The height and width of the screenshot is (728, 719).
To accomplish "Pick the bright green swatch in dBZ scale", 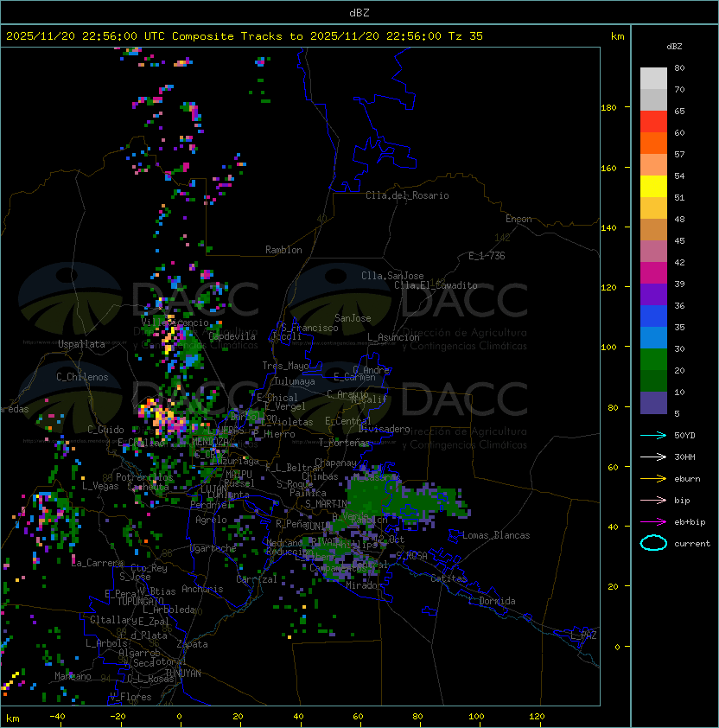I will 653,360.
